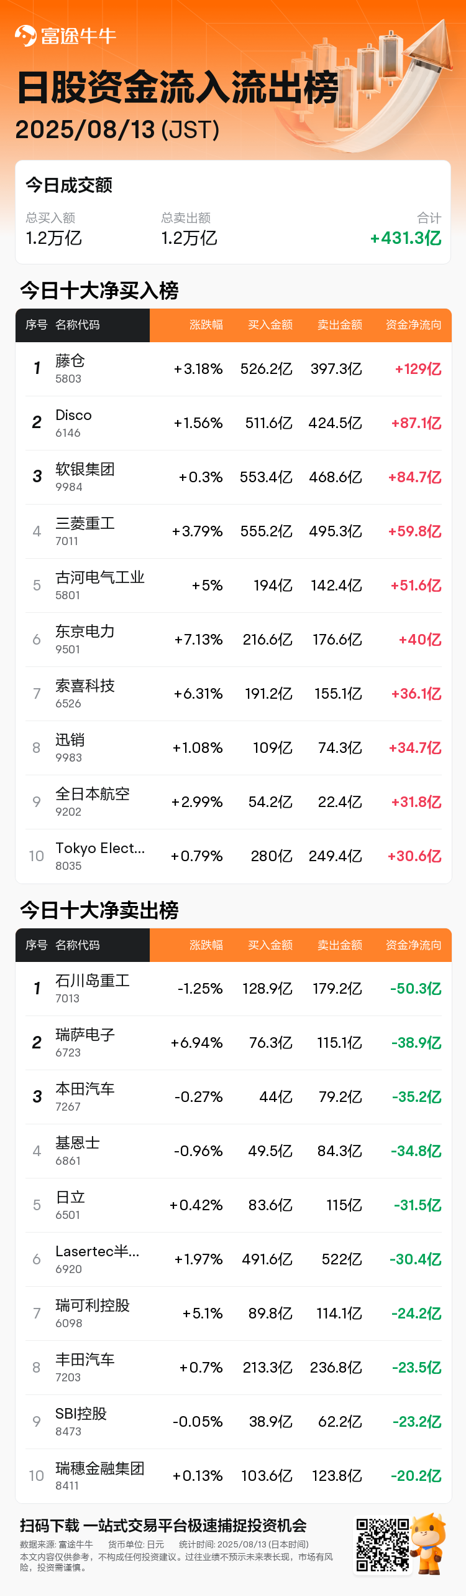The width and height of the screenshot is (466, 1596).
Task: Click Tokyo Elect... 8035 stock name
Action: coord(100,849)
